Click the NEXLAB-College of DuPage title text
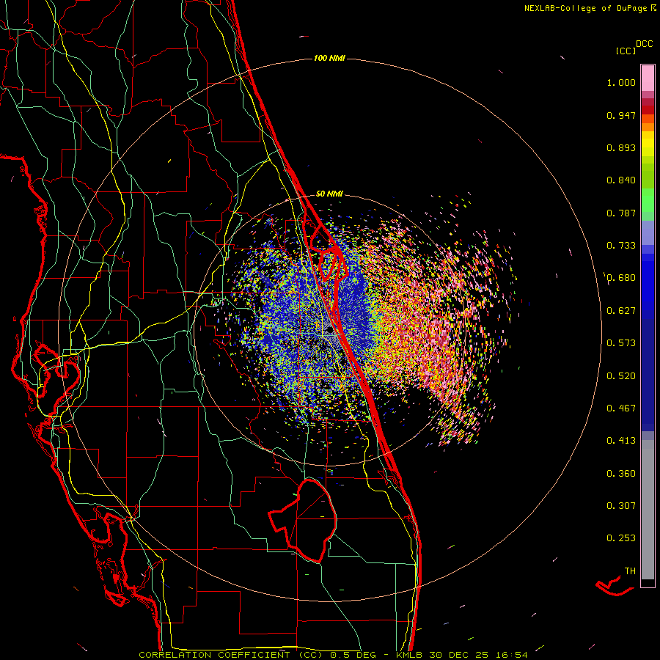 pos(587,8)
